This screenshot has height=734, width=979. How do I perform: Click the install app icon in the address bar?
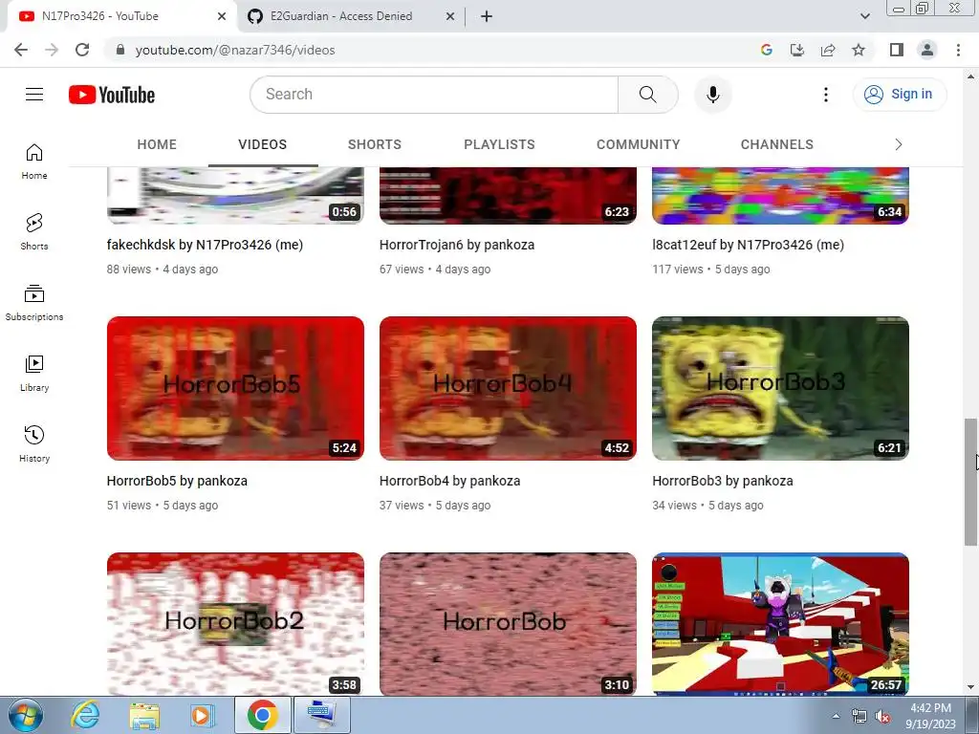coord(796,50)
